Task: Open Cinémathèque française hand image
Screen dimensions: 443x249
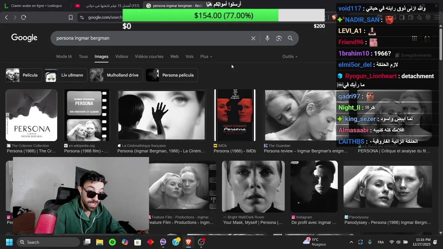Action: tap(162, 115)
